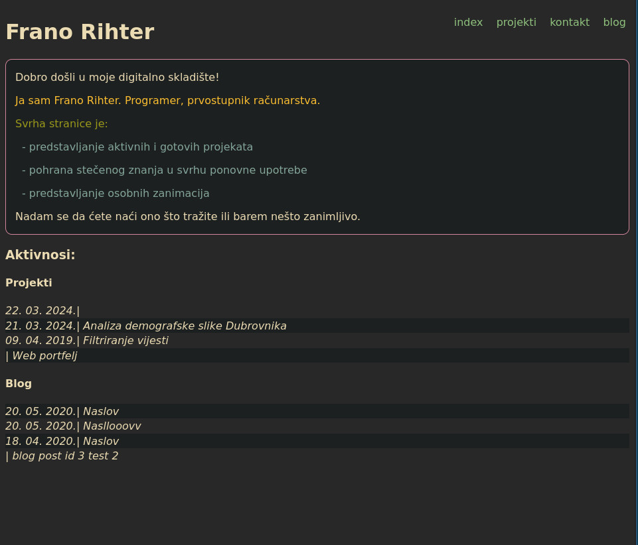The height and width of the screenshot is (545, 638).
Task: Select the blog post id 3 test 2 entry
Action: click(x=65, y=456)
